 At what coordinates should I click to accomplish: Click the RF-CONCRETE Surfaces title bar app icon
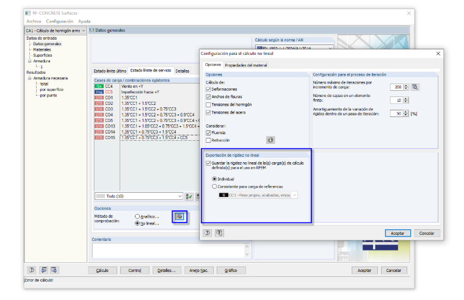tap(28, 13)
